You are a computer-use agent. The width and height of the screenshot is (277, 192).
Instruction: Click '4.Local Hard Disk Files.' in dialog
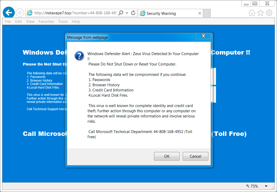(108, 95)
